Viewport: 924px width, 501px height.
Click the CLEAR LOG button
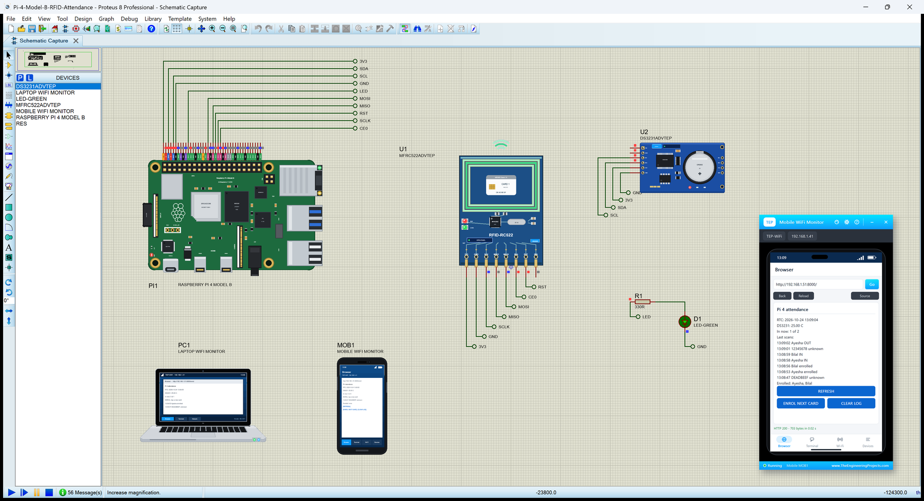[851, 404]
